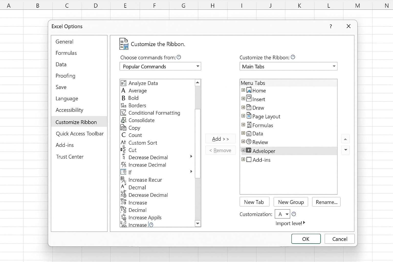Screen dimensions: 393x262
Task: Click the Conditional Formatting command icon
Action: pyautogui.click(x=123, y=113)
